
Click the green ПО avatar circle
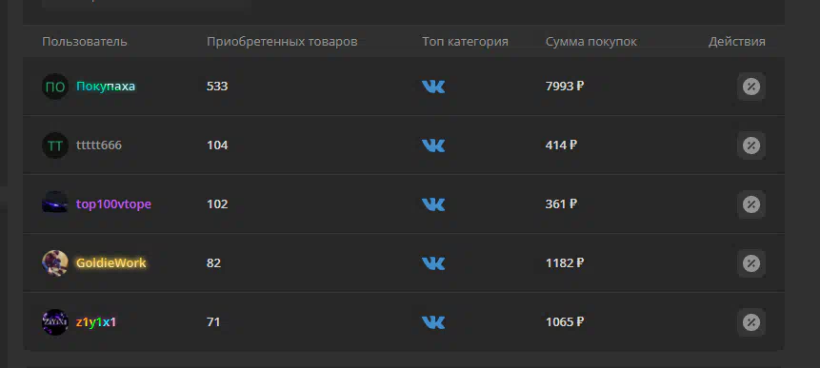coord(55,87)
